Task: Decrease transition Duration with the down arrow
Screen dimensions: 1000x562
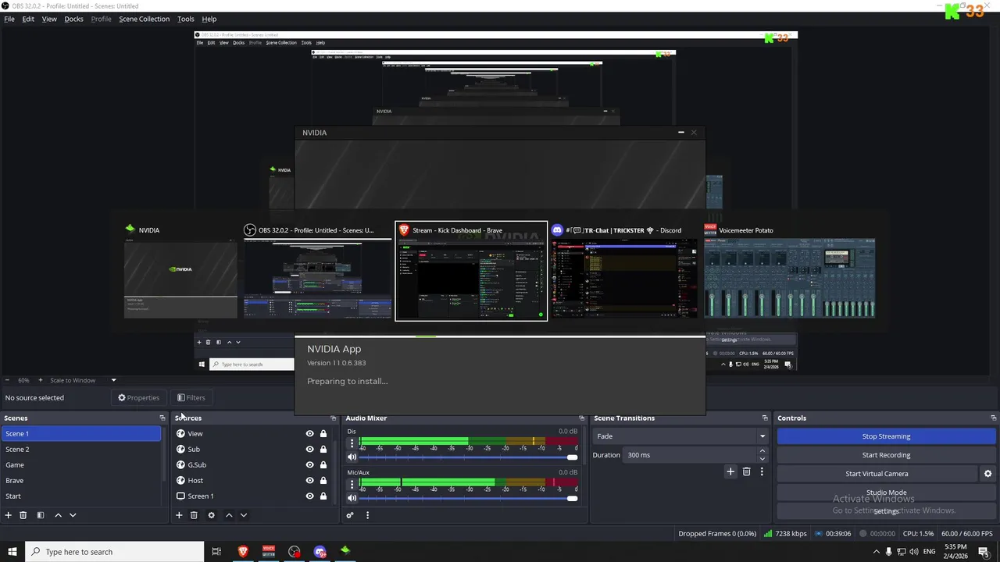Action: pyautogui.click(x=762, y=459)
